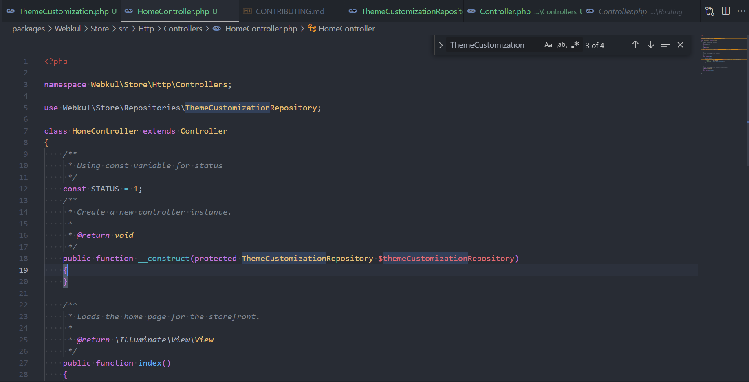
Task: Click line number 19 in gutter
Action: click(23, 270)
